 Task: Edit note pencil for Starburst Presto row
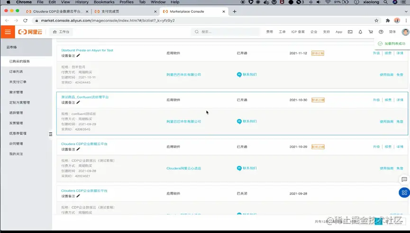[x=78, y=55]
